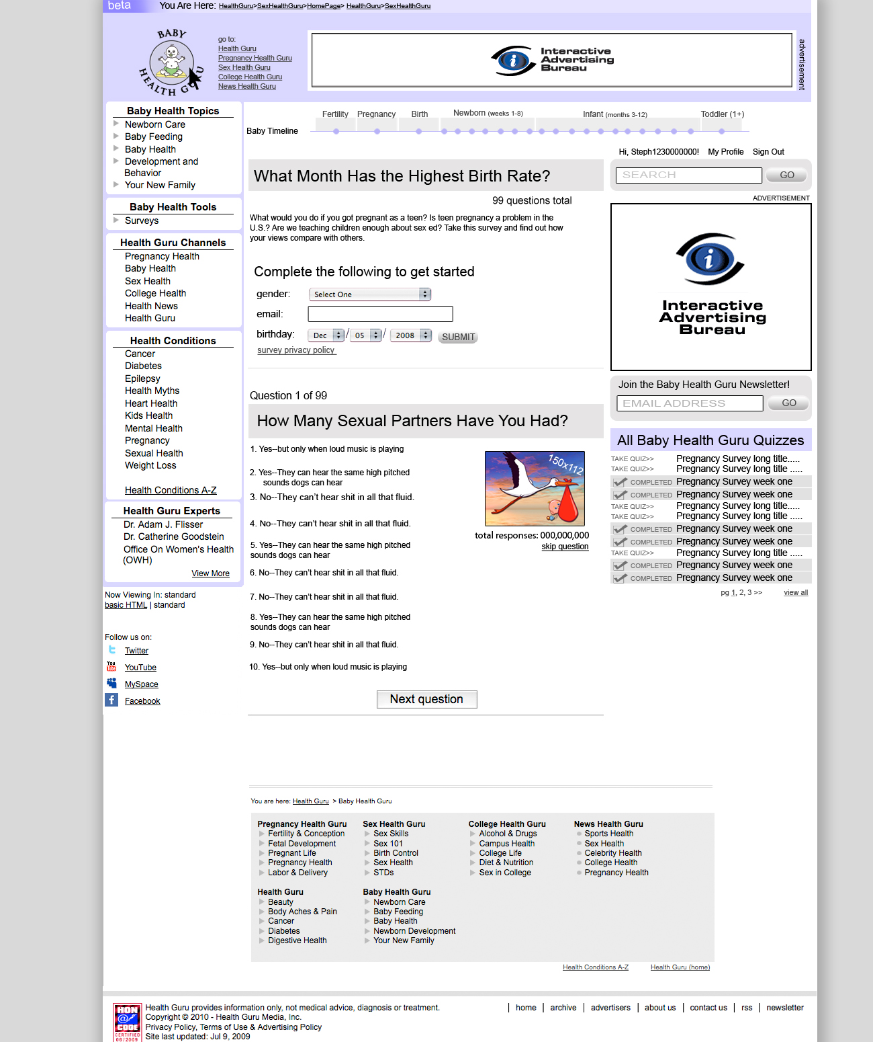Go to quiz list page 2
This screenshot has height=1042, width=873.
coord(741,592)
